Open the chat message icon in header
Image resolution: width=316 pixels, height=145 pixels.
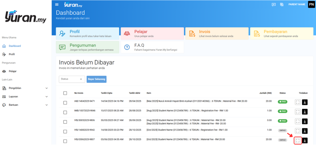tap(273, 4)
